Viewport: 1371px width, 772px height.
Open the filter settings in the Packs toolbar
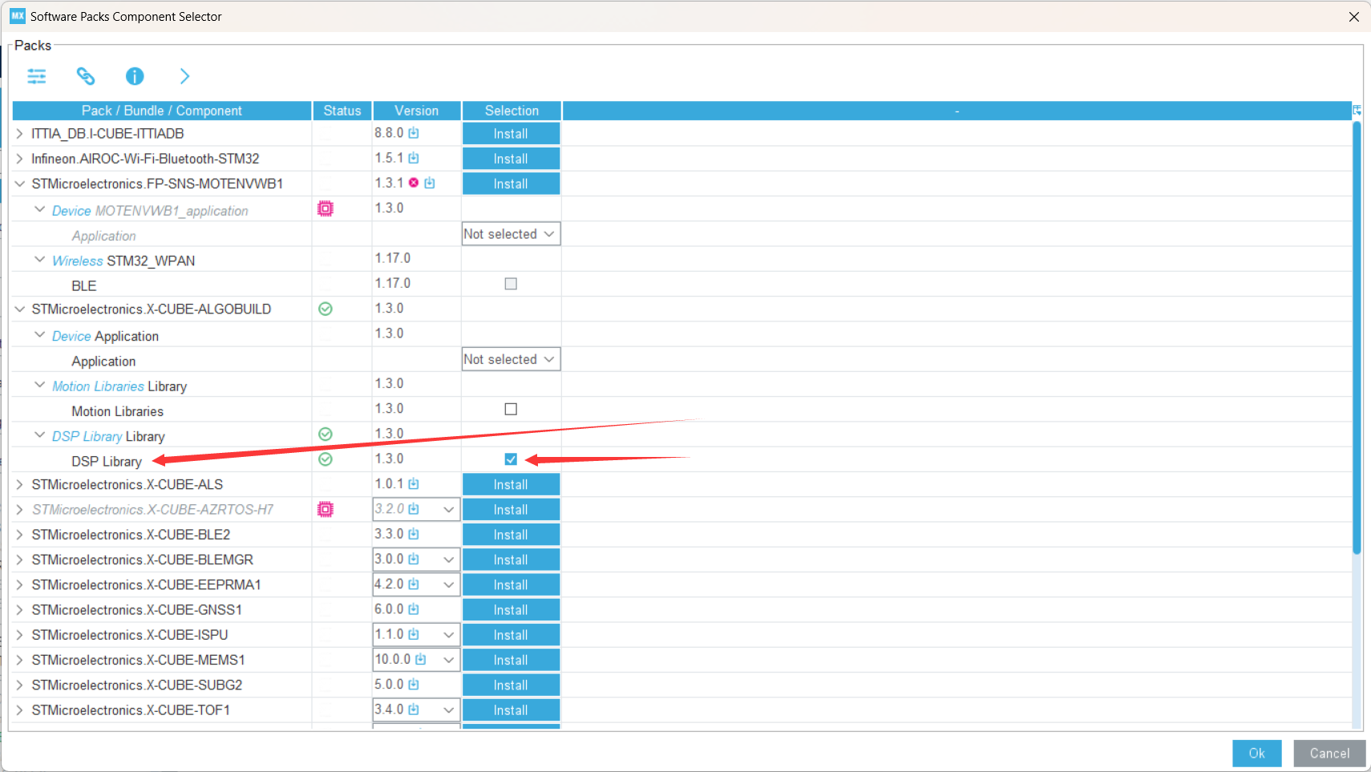(37, 76)
